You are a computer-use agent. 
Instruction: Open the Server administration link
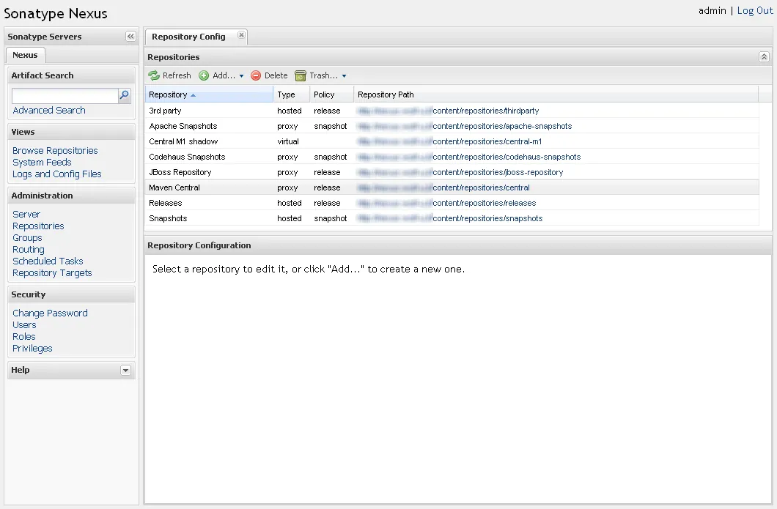click(x=26, y=215)
